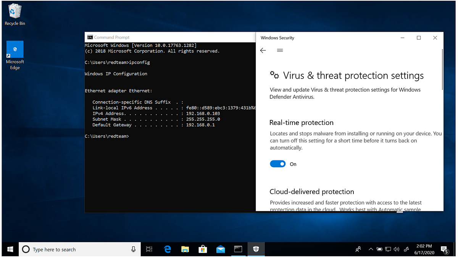Viewport: 458px width, 257px height.
Task: Open File Explorer from the taskbar
Action: 185,249
